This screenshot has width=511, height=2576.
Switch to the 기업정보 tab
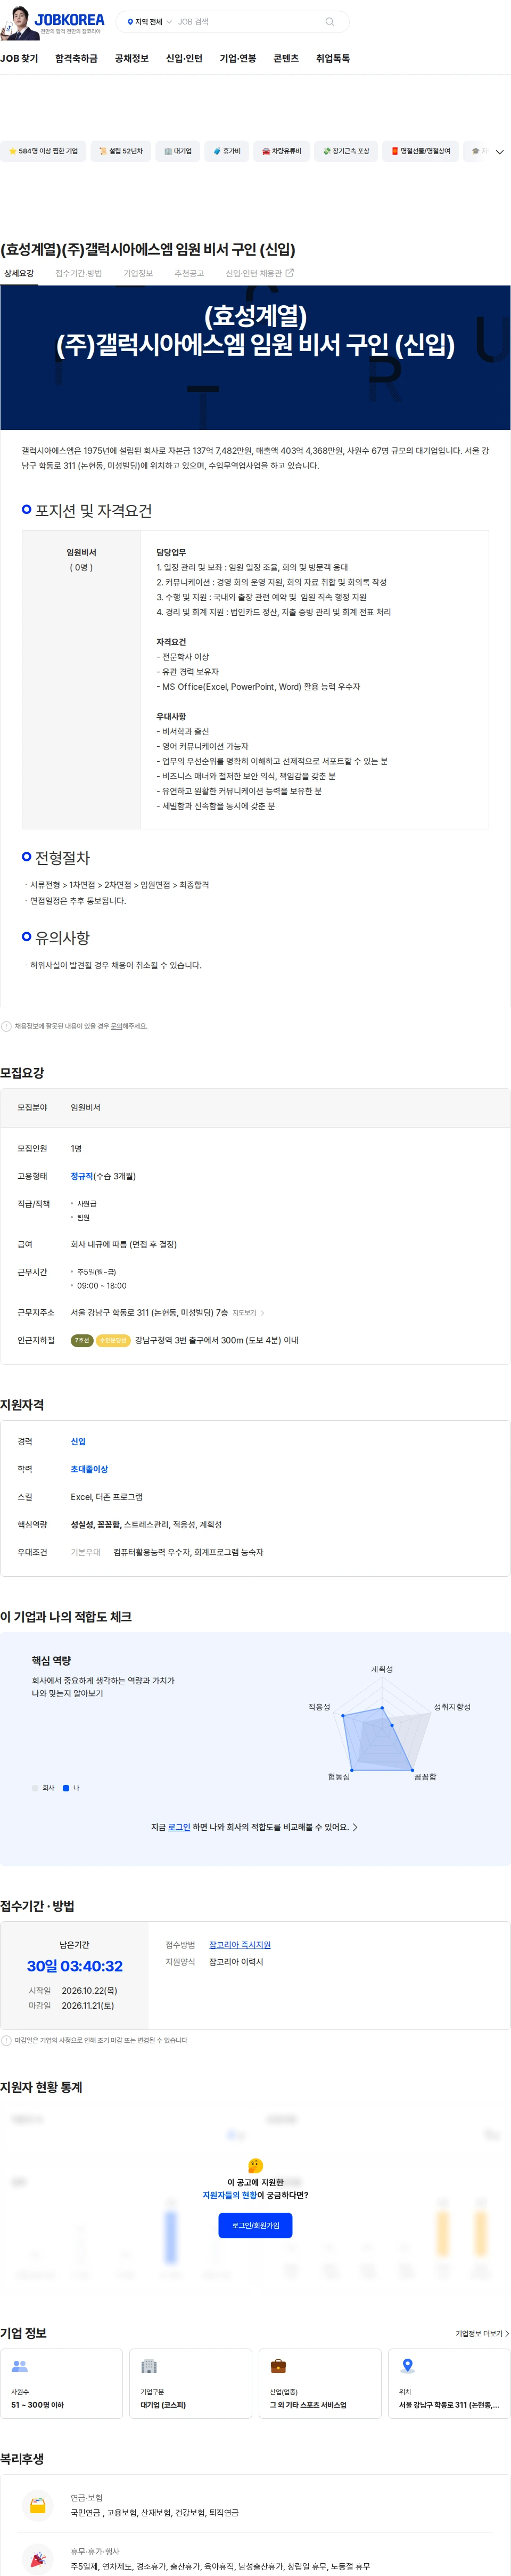tap(138, 273)
